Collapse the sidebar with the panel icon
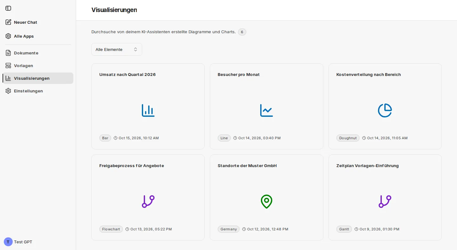Viewport: 457px width, 250px height. click(8, 8)
